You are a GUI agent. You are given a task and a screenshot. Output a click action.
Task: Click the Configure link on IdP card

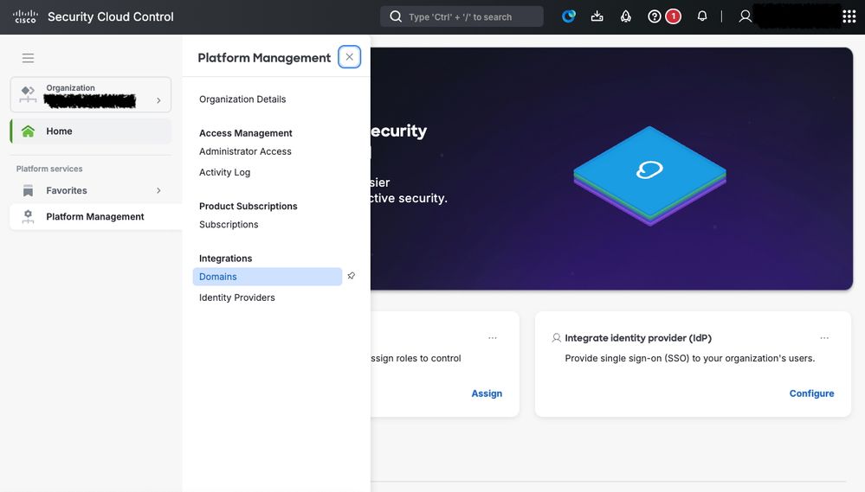click(x=811, y=393)
